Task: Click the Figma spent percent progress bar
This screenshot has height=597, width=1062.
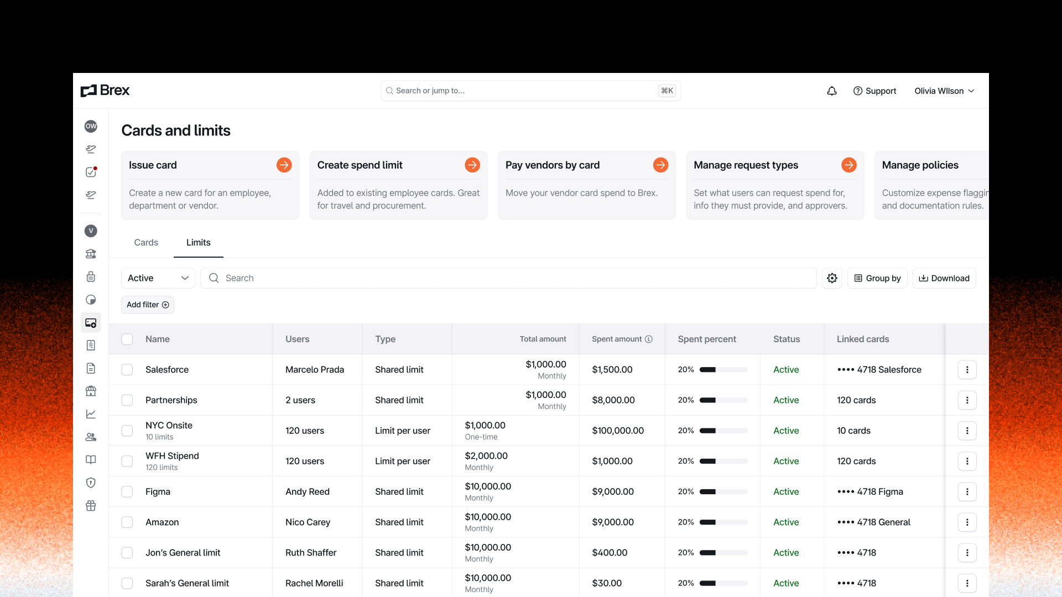Action: [723, 492]
